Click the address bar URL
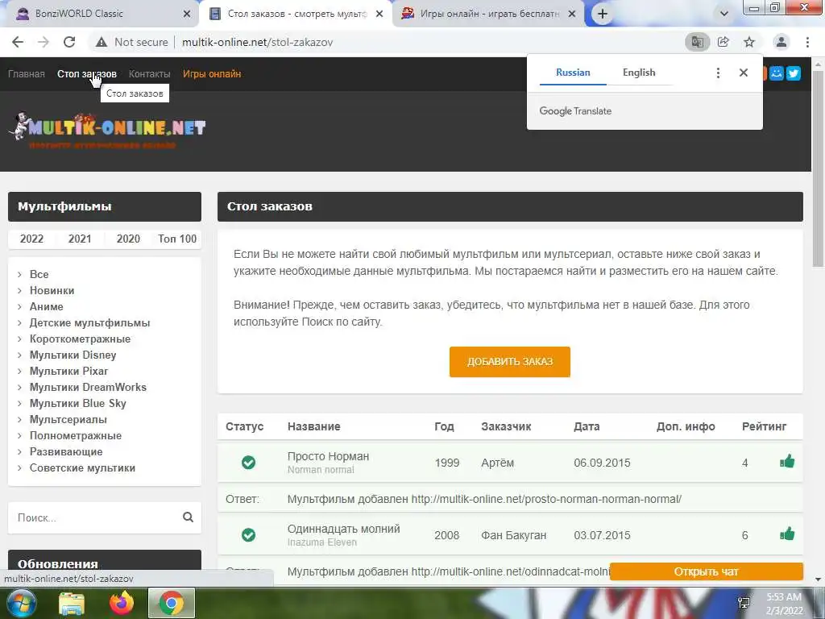 pyautogui.click(x=257, y=42)
